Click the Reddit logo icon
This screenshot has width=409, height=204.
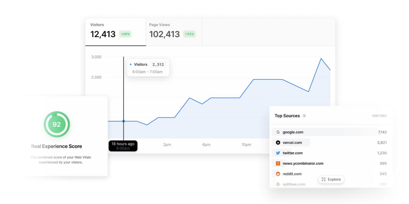(278, 174)
